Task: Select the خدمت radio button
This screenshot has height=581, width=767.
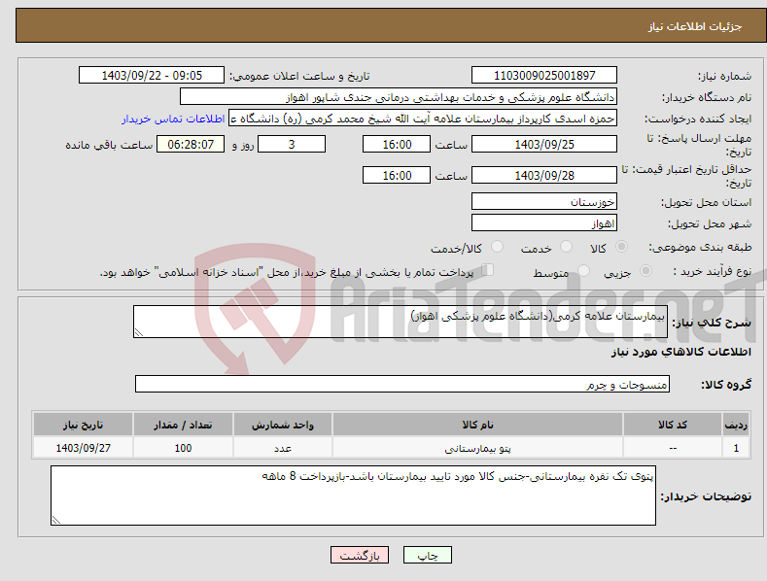Action: coord(566,247)
